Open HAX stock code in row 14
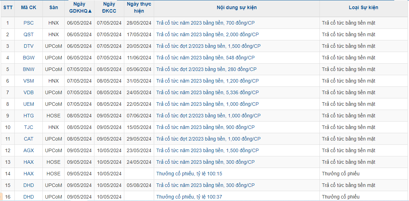Screen dimensions: 409x201 (x=28, y=174)
